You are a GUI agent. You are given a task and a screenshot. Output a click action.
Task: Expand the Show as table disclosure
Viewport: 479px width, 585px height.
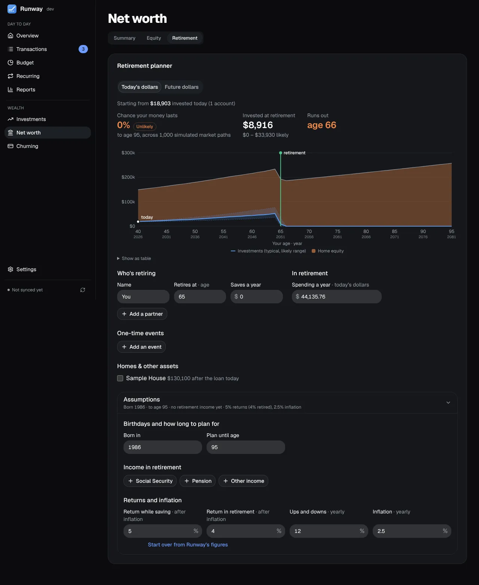tap(134, 258)
